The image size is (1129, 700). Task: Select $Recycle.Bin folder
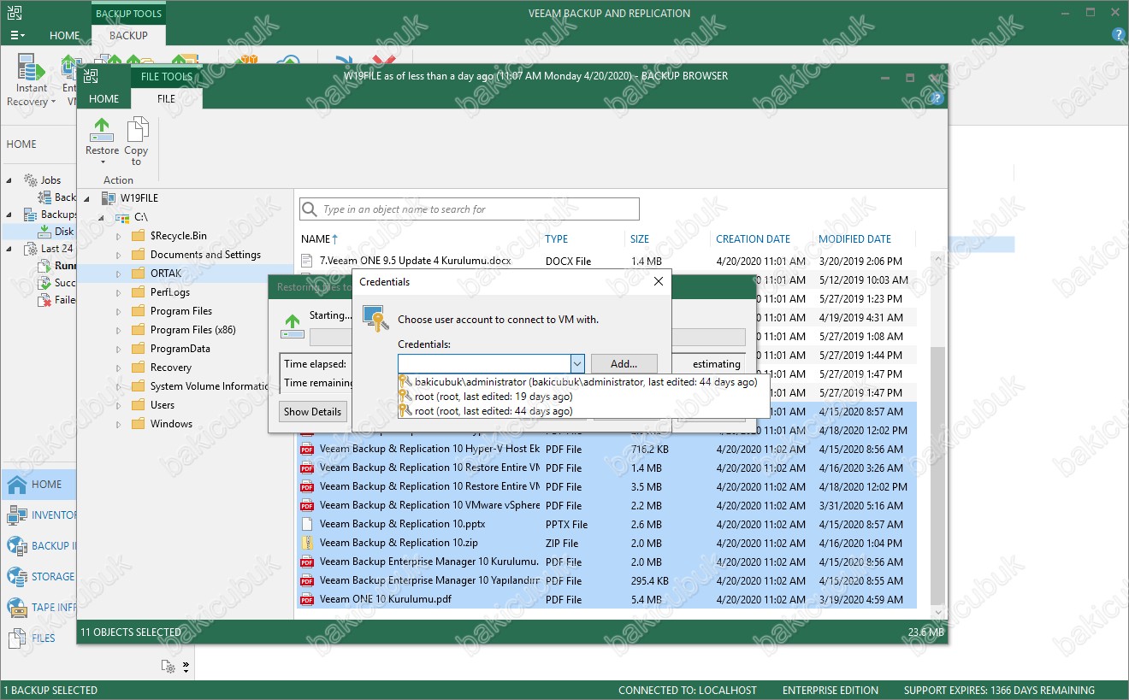178,236
